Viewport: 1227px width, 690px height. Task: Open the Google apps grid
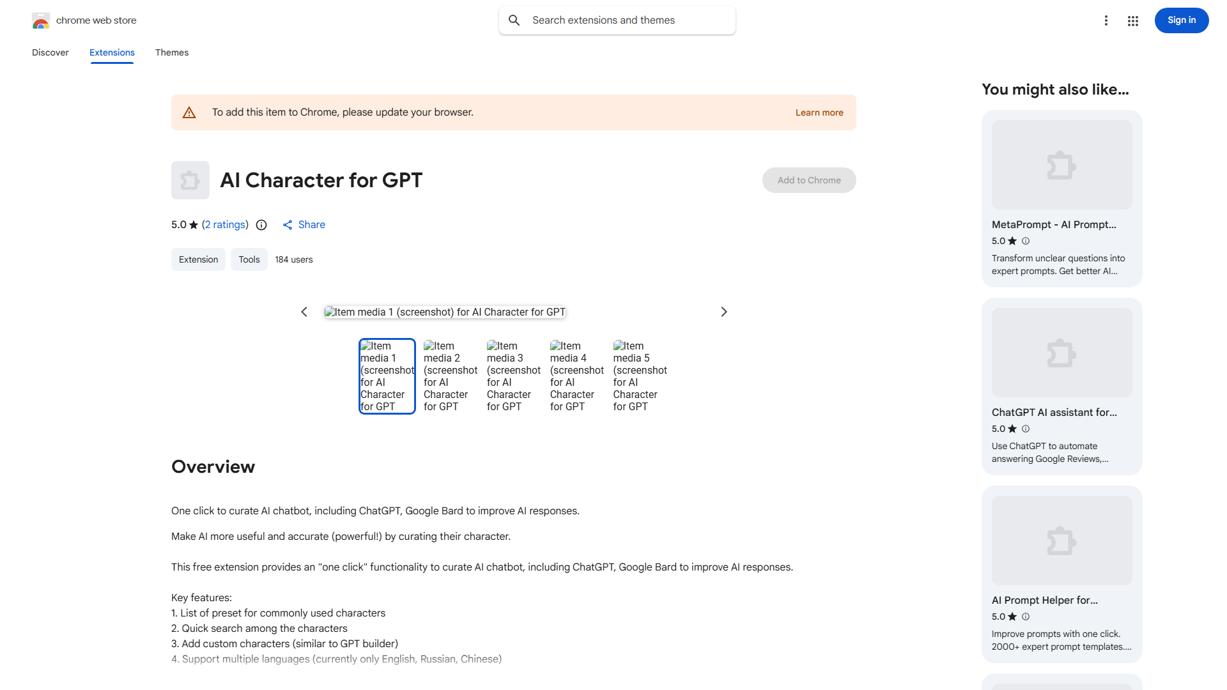(1132, 20)
